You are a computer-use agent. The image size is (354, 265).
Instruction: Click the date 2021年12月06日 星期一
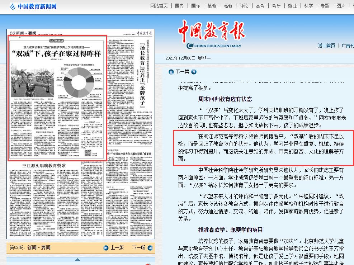[x=188, y=58]
